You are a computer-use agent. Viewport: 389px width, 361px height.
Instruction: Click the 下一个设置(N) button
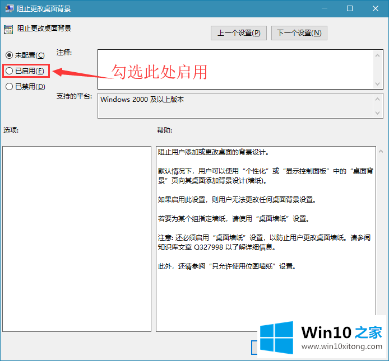pos(299,32)
